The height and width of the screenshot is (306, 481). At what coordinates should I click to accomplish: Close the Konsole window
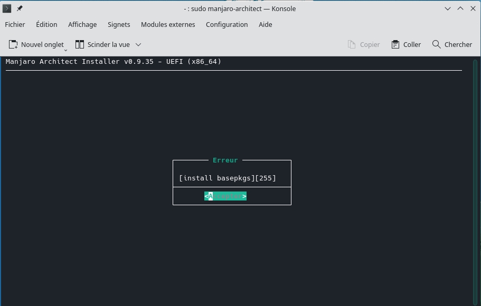473,8
